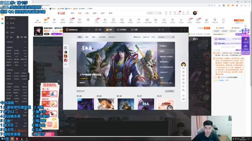Click the shield icon in streamer toolbar

(215, 20)
